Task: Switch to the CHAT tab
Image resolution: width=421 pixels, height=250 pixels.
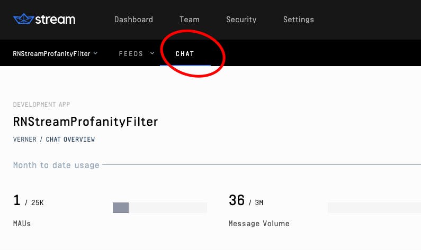Action: [x=185, y=54]
